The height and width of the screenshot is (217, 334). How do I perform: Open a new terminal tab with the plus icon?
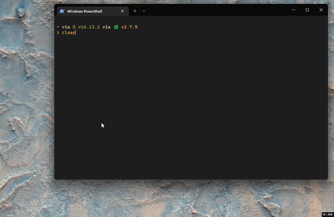point(135,11)
